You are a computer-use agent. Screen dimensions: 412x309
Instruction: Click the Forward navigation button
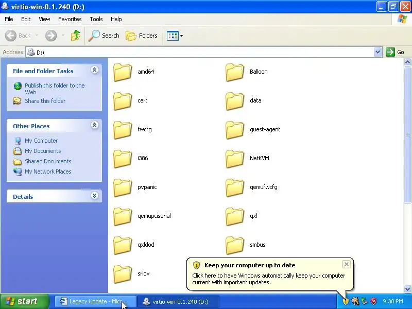point(51,36)
